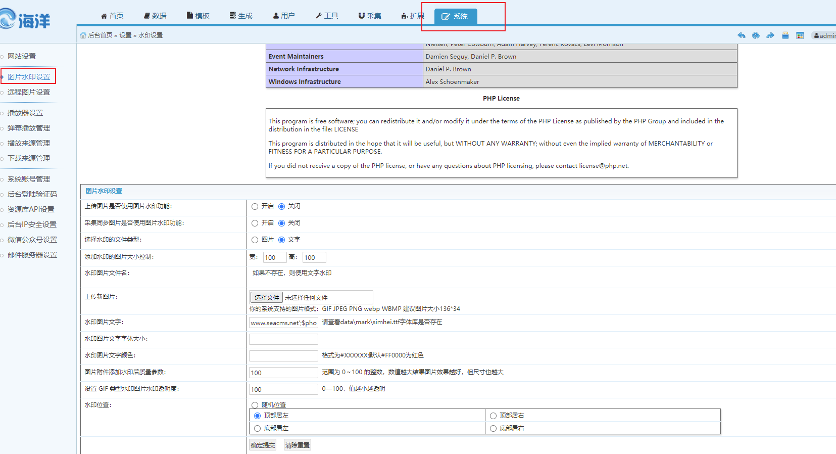Select the active 系统 tab
This screenshot has width=836, height=454.
click(456, 16)
